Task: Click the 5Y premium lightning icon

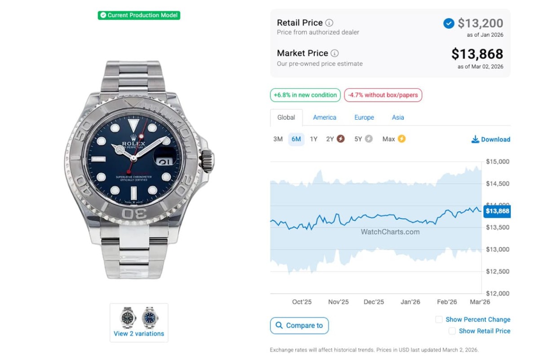Action: click(369, 139)
